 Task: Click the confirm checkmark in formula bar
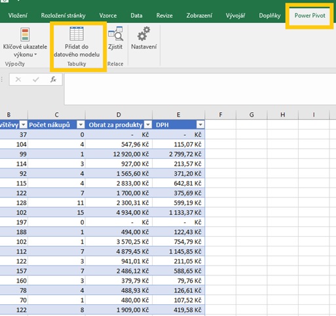(36, 79)
